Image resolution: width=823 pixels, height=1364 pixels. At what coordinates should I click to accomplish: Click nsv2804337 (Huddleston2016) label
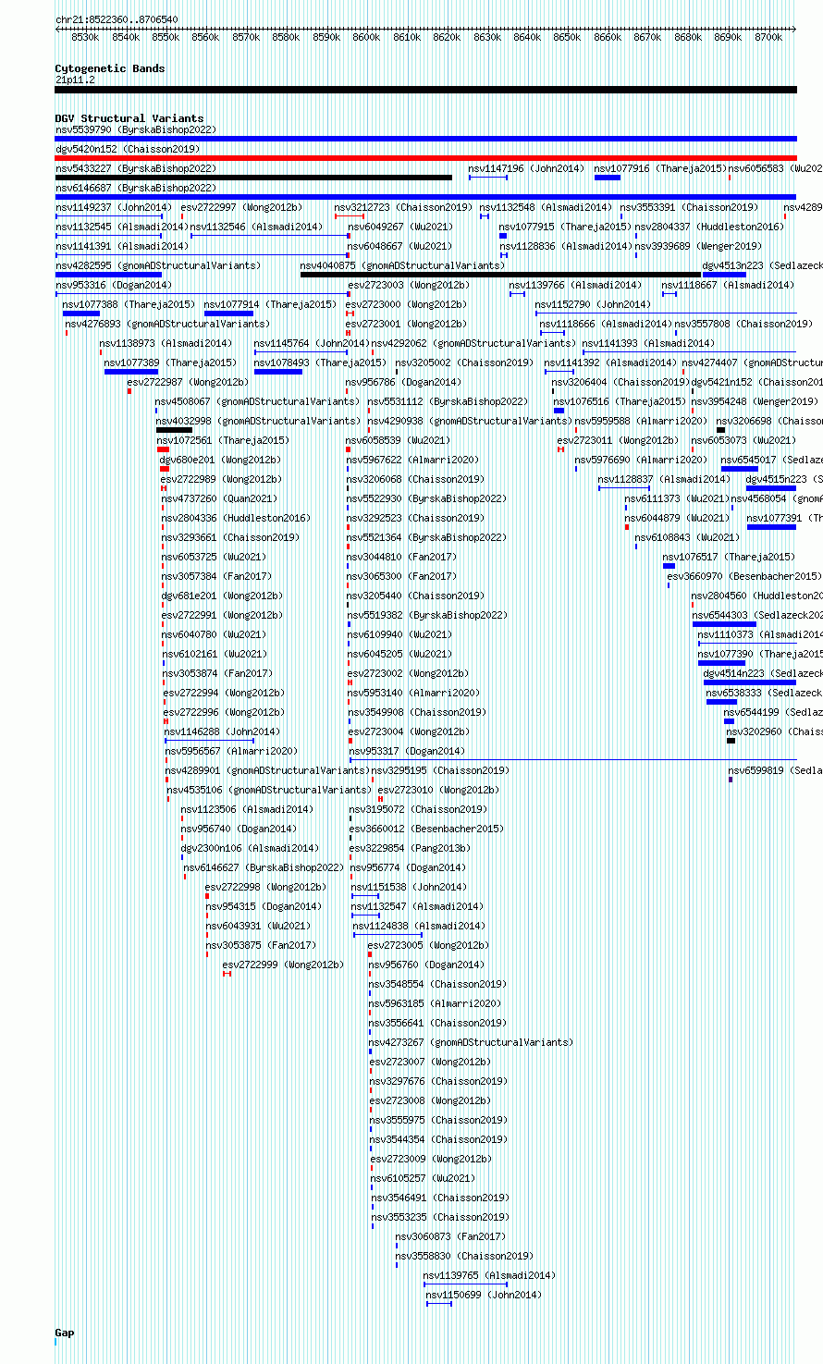coord(709,227)
